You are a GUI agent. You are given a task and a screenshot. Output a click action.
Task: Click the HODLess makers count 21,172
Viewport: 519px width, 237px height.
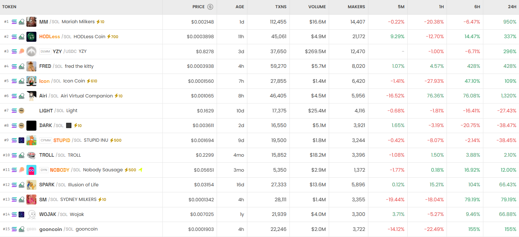coord(358,37)
